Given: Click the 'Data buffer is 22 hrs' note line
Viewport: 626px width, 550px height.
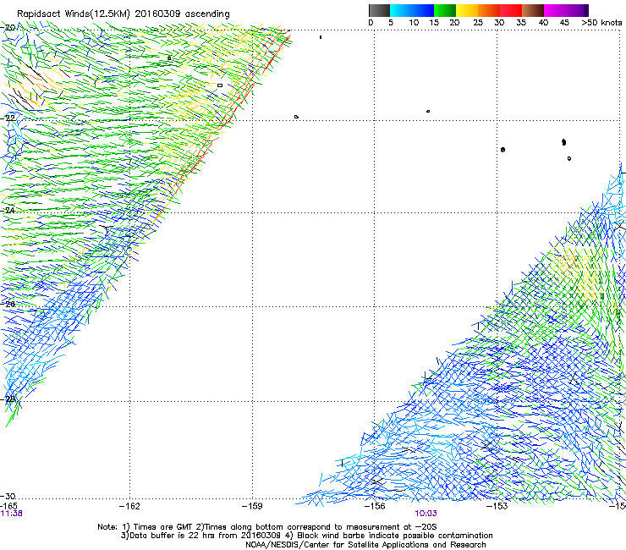Looking at the screenshot, I should tap(306, 536).
